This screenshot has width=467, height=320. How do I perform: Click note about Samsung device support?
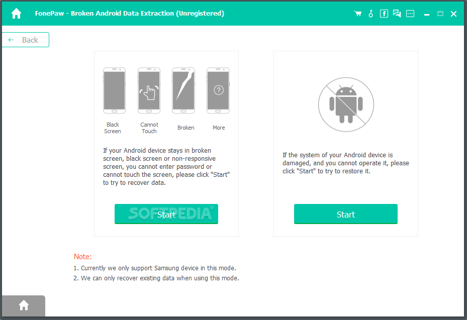pyautogui.click(x=154, y=268)
